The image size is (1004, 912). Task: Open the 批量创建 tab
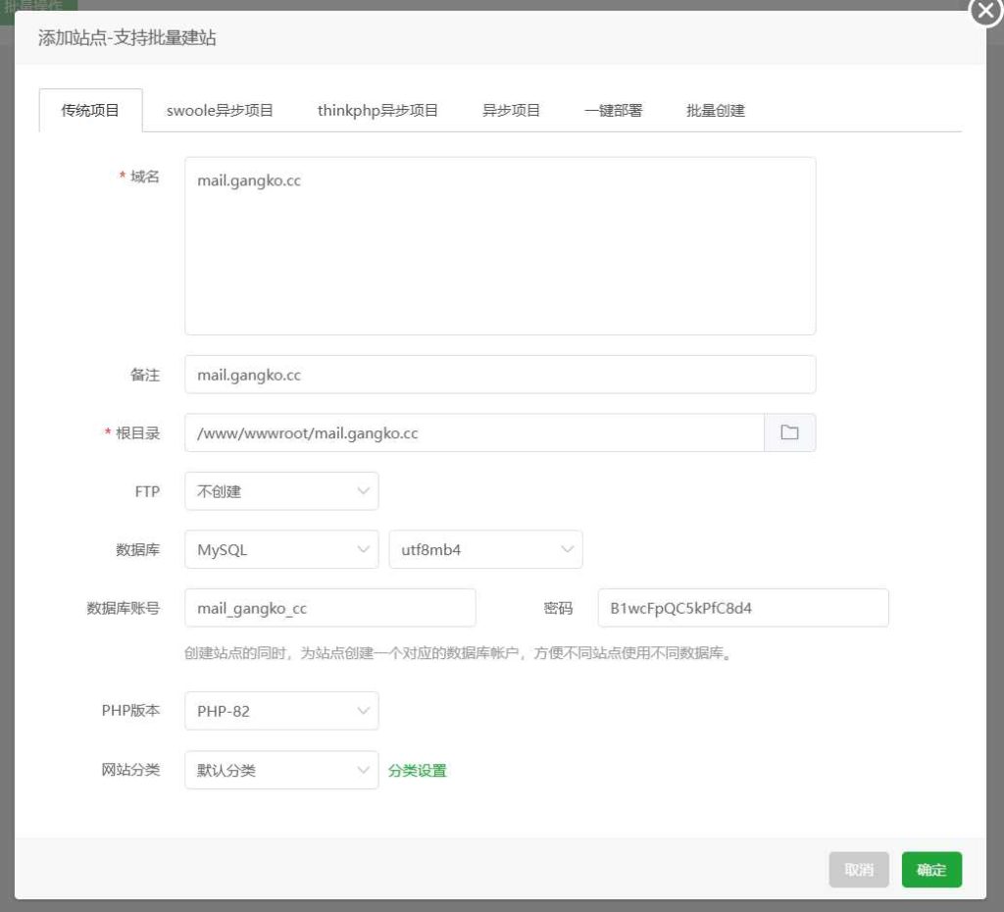pyautogui.click(x=715, y=110)
